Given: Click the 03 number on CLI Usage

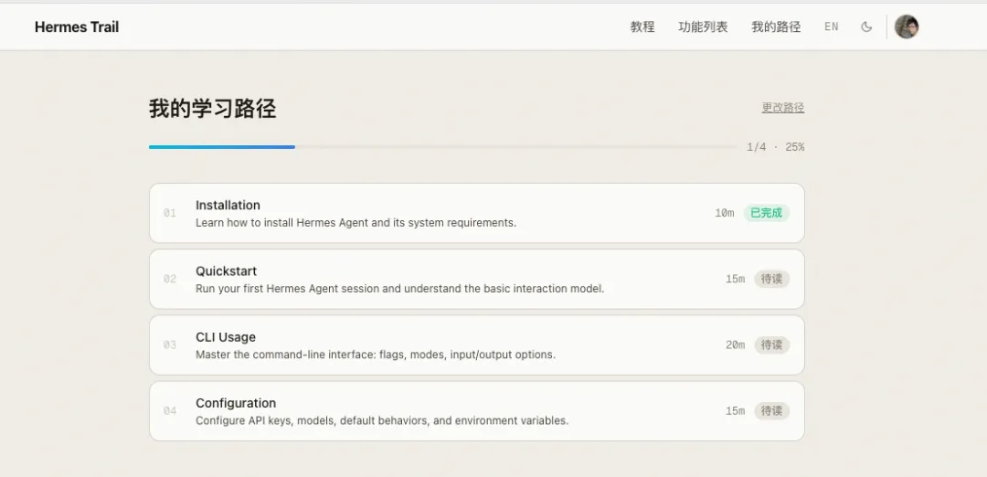Looking at the screenshot, I should pos(170,344).
